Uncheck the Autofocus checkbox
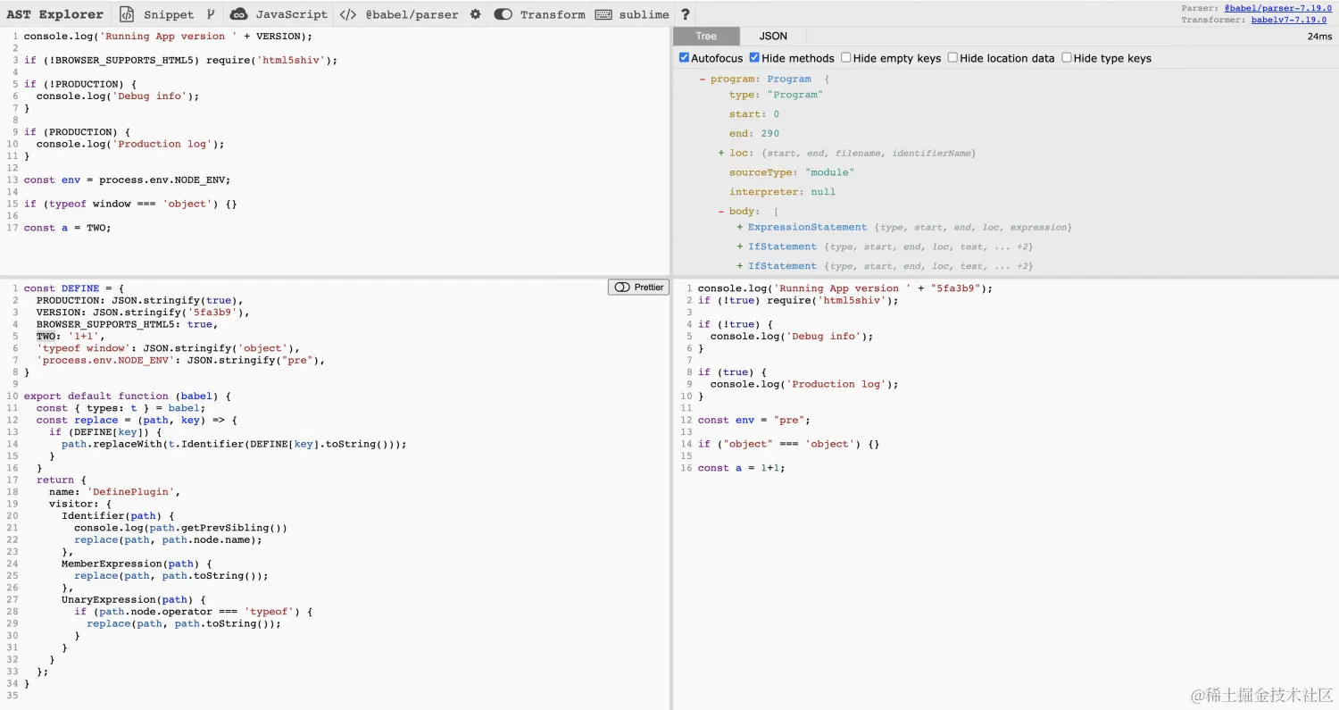The height and width of the screenshot is (710, 1339). coord(684,58)
